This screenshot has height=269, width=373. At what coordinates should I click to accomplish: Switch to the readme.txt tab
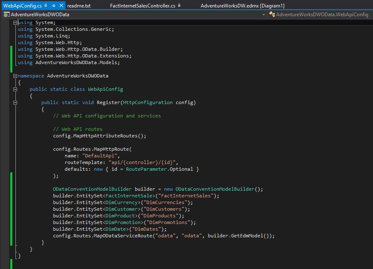78,6
